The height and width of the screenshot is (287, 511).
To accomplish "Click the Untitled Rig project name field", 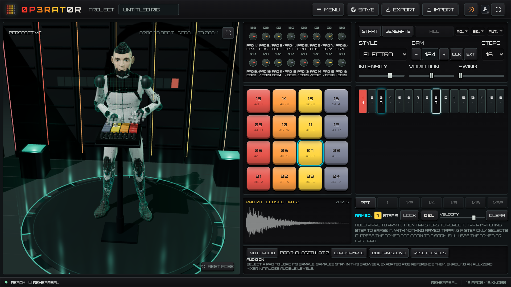I will click(x=149, y=10).
